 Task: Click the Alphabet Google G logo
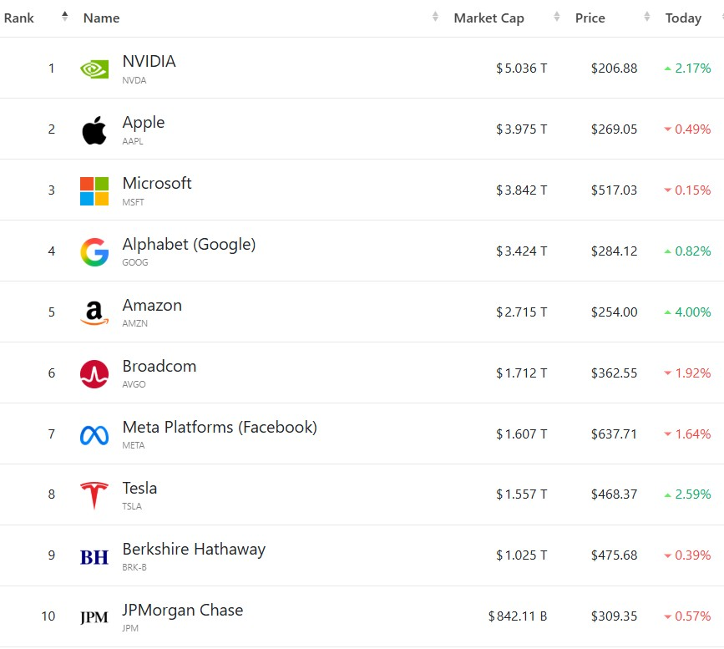[x=94, y=252]
